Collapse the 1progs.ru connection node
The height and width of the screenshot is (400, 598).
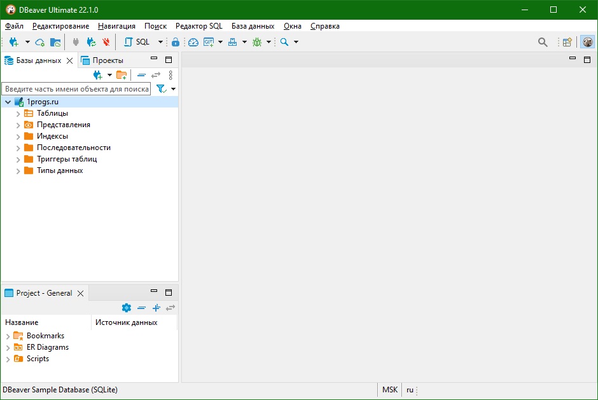[8, 102]
